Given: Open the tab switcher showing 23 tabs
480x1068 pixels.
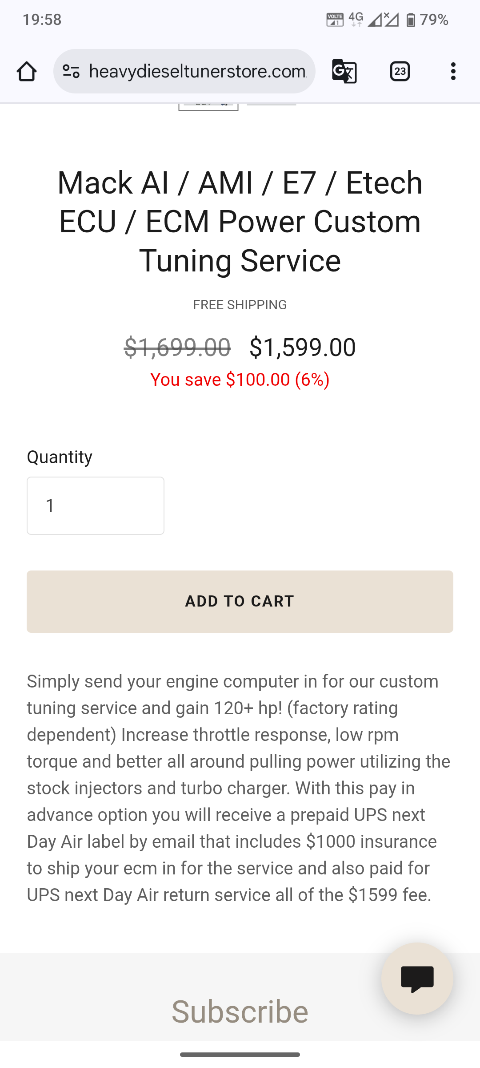Looking at the screenshot, I should [400, 71].
